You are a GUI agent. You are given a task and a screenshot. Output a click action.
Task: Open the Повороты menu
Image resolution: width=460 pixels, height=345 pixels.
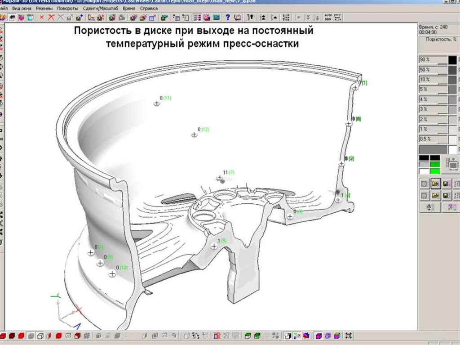click(x=67, y=9)
